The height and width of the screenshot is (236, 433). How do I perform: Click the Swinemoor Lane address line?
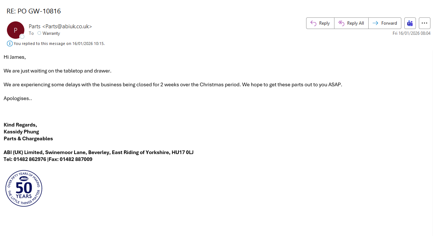pyautogui.click(x=98, y=152)
